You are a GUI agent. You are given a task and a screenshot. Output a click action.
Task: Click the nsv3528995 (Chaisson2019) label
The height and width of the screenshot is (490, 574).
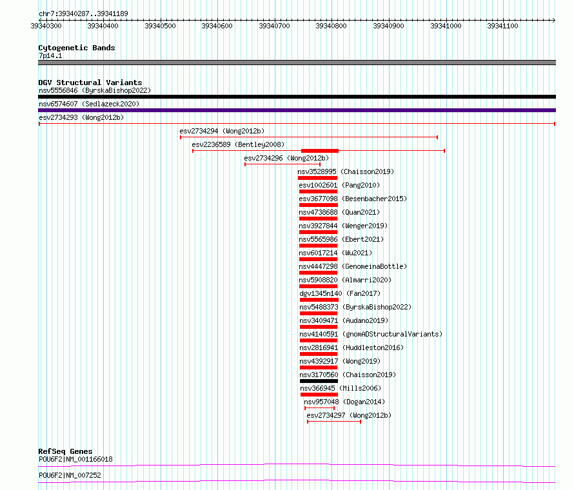click(346, 171)
